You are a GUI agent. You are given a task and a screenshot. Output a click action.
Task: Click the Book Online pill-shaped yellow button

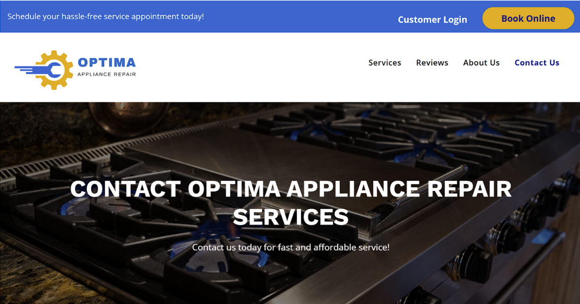click(528, 18)
